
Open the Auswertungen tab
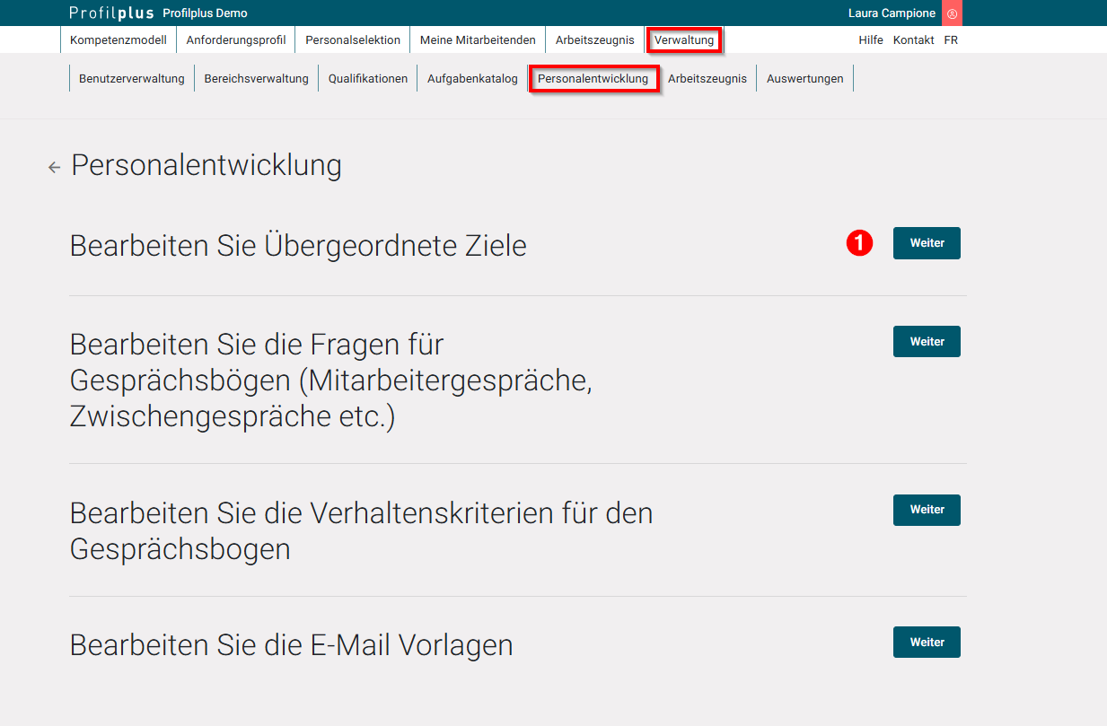pyautogui.click(x=804, y=78)
